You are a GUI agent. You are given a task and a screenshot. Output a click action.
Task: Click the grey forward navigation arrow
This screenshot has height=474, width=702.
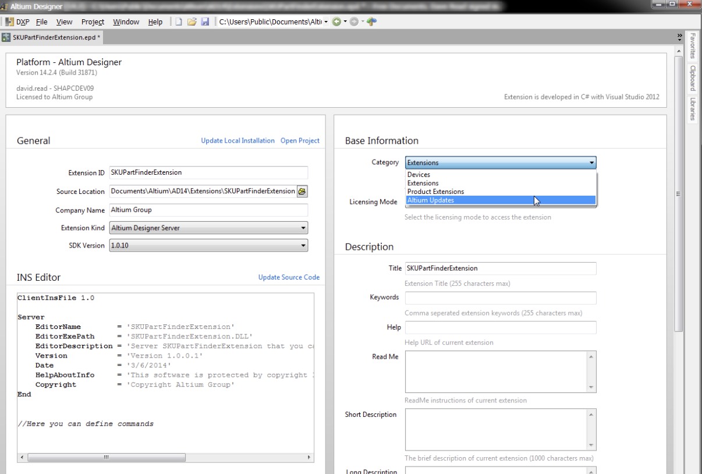(354, 22)
